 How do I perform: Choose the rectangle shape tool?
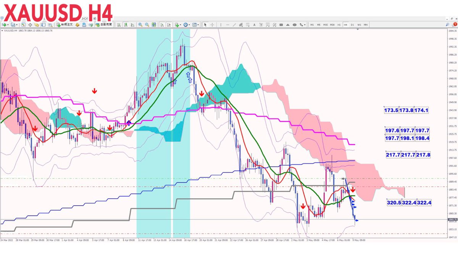(281, 25)
